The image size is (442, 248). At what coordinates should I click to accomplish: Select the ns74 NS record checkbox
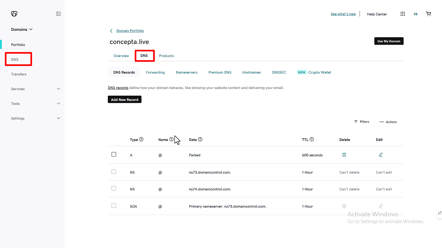(114, 189)
